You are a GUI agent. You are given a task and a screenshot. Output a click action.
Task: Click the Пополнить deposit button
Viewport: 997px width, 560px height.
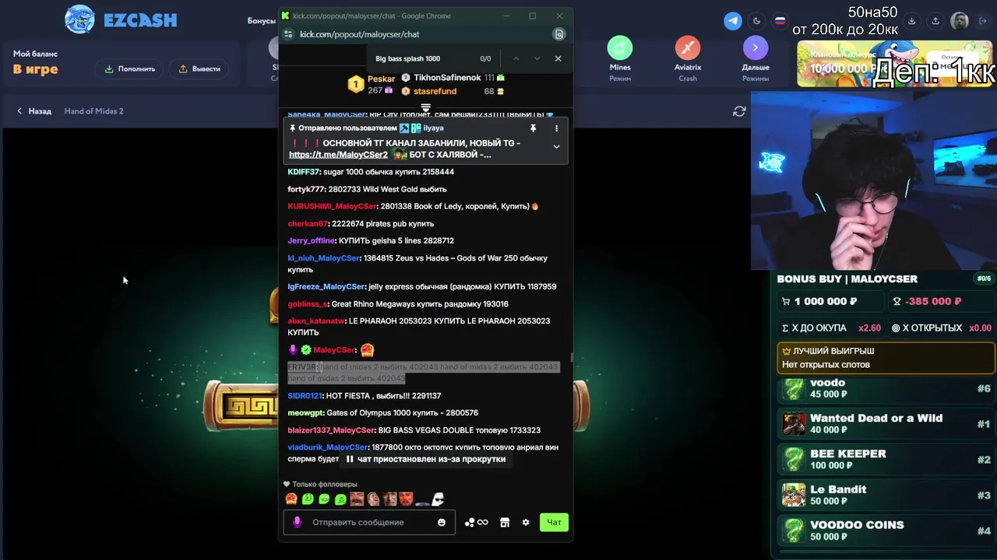130,68
